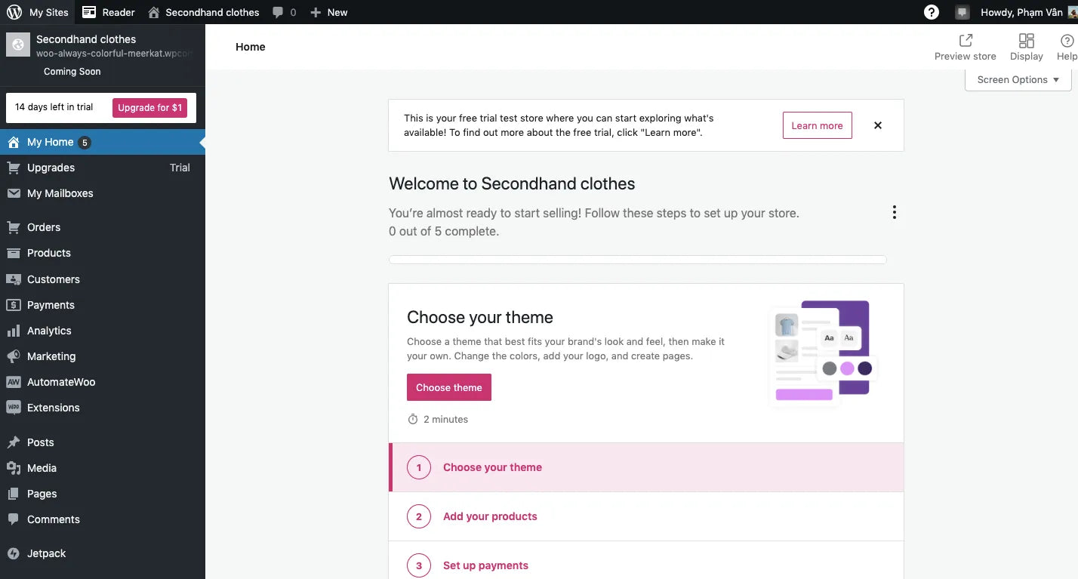
Task: Click the Comments speech bubble sidebar icon
Action: pos(14,519)
